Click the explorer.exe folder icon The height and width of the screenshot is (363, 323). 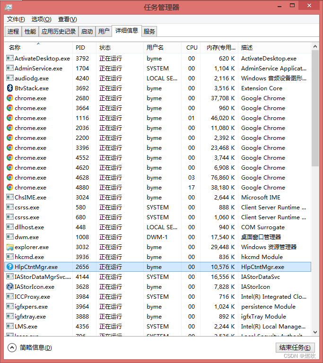point(10,247)
